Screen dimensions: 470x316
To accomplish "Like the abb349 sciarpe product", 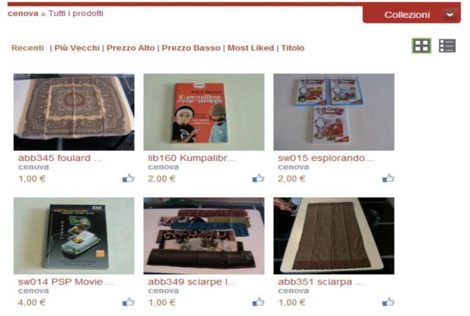I will [x=258, y=302].
